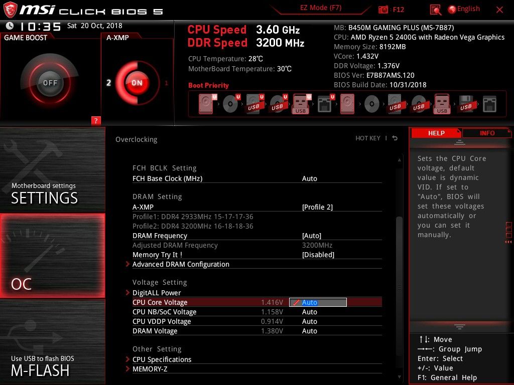Expand Advanced DRAM Configuration
This screenshot has height=385, width=514.
click(x=181, y=264)
